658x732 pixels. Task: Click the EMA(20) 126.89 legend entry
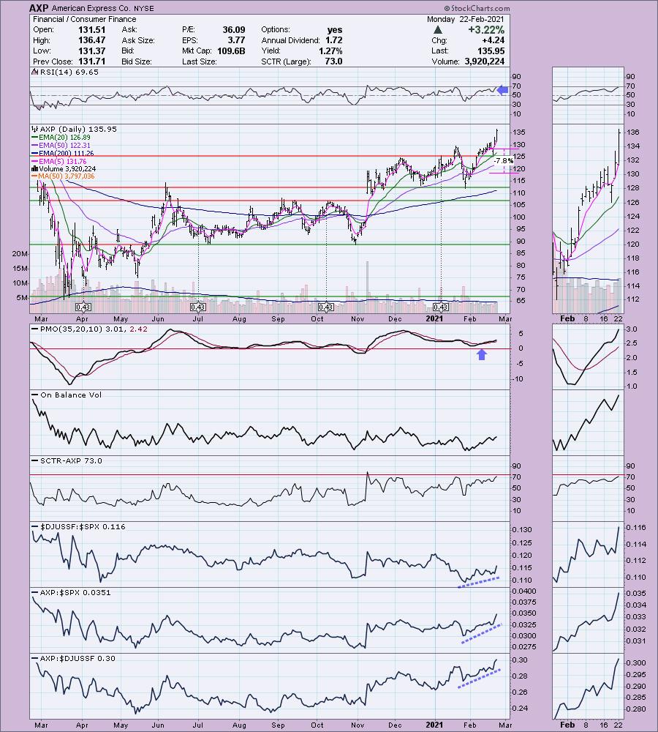tap(64, 138)
